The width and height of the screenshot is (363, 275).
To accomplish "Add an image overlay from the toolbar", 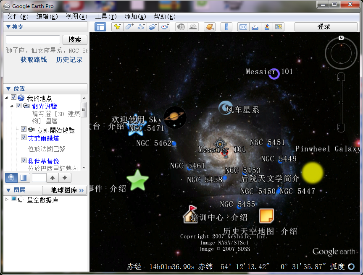I will (x=153, y=27).
